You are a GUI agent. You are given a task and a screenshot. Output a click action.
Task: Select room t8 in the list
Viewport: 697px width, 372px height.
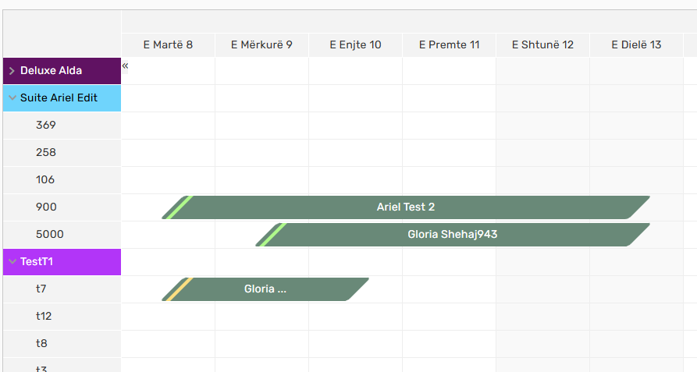[x=41, y=344]
